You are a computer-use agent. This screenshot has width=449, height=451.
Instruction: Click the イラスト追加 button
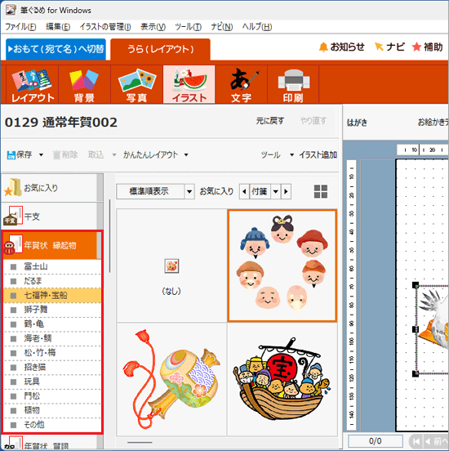[x=318, y=154]
